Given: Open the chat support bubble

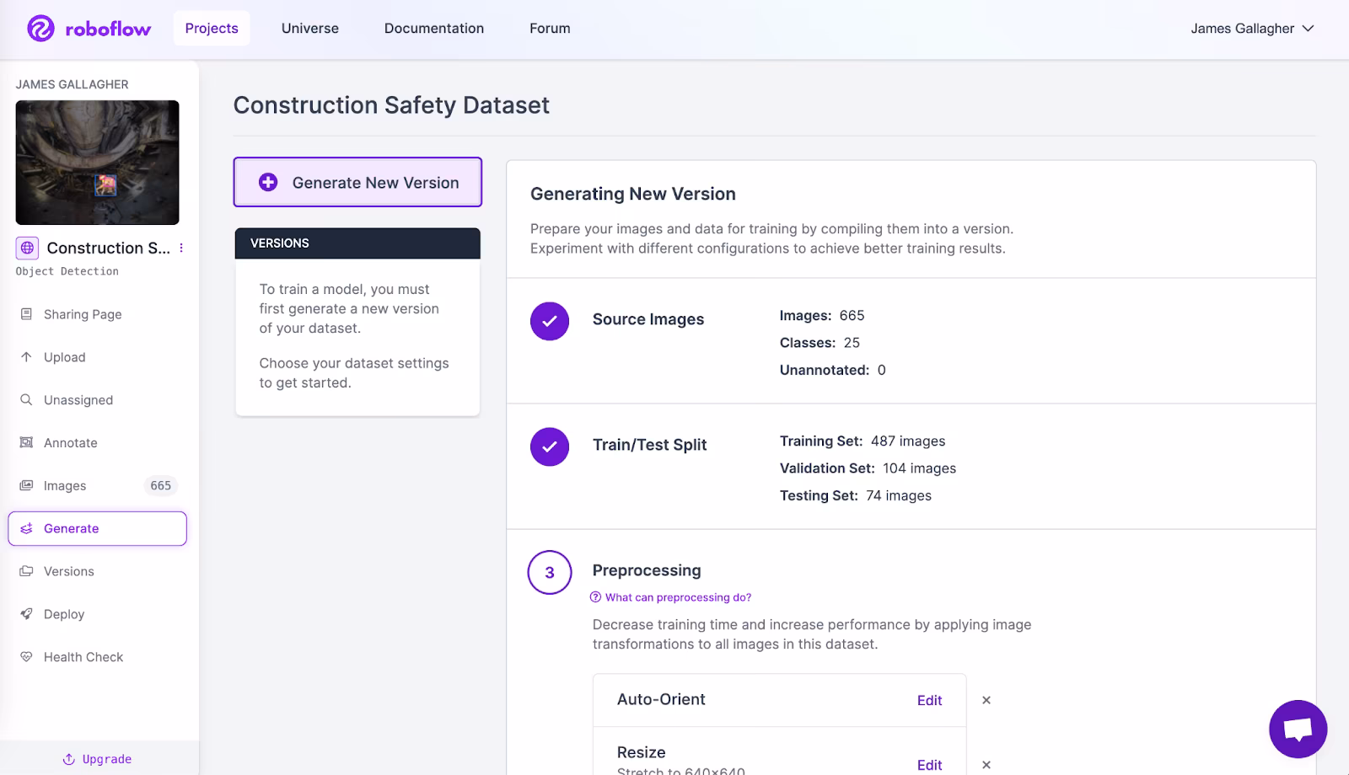Looking at the screenshot, I should 1298,729.
